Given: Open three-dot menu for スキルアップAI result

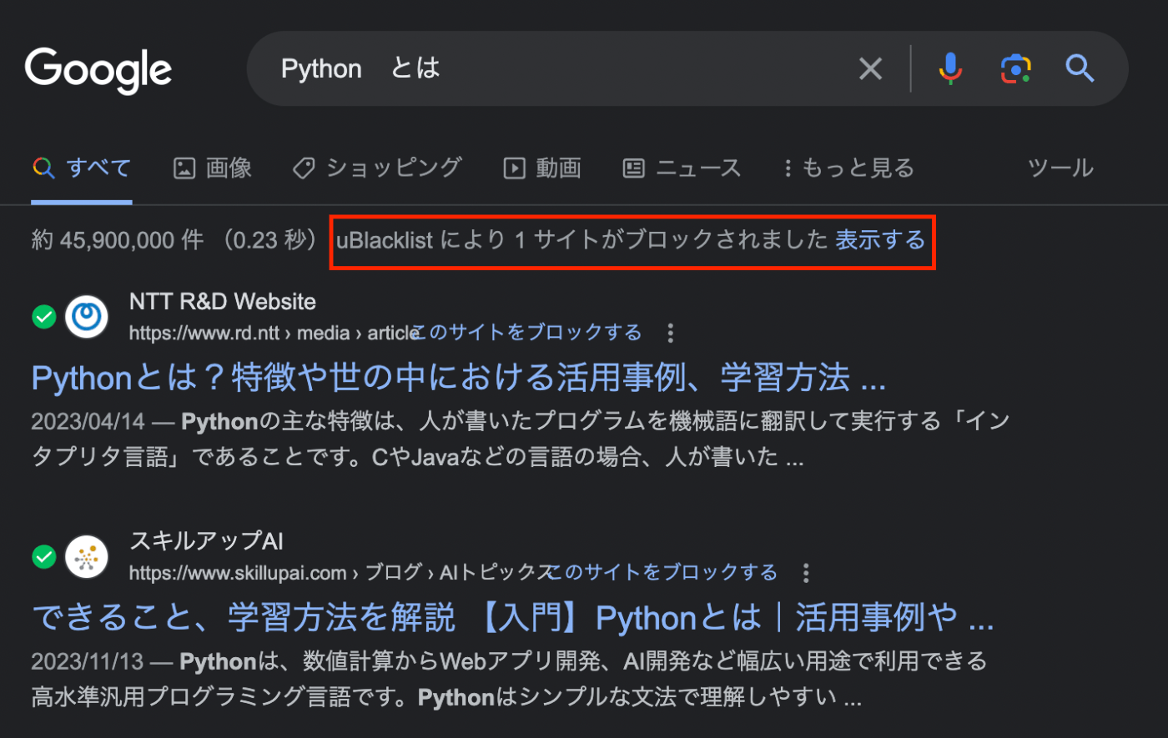Looking at the screenshot, I should pos(805,573).
